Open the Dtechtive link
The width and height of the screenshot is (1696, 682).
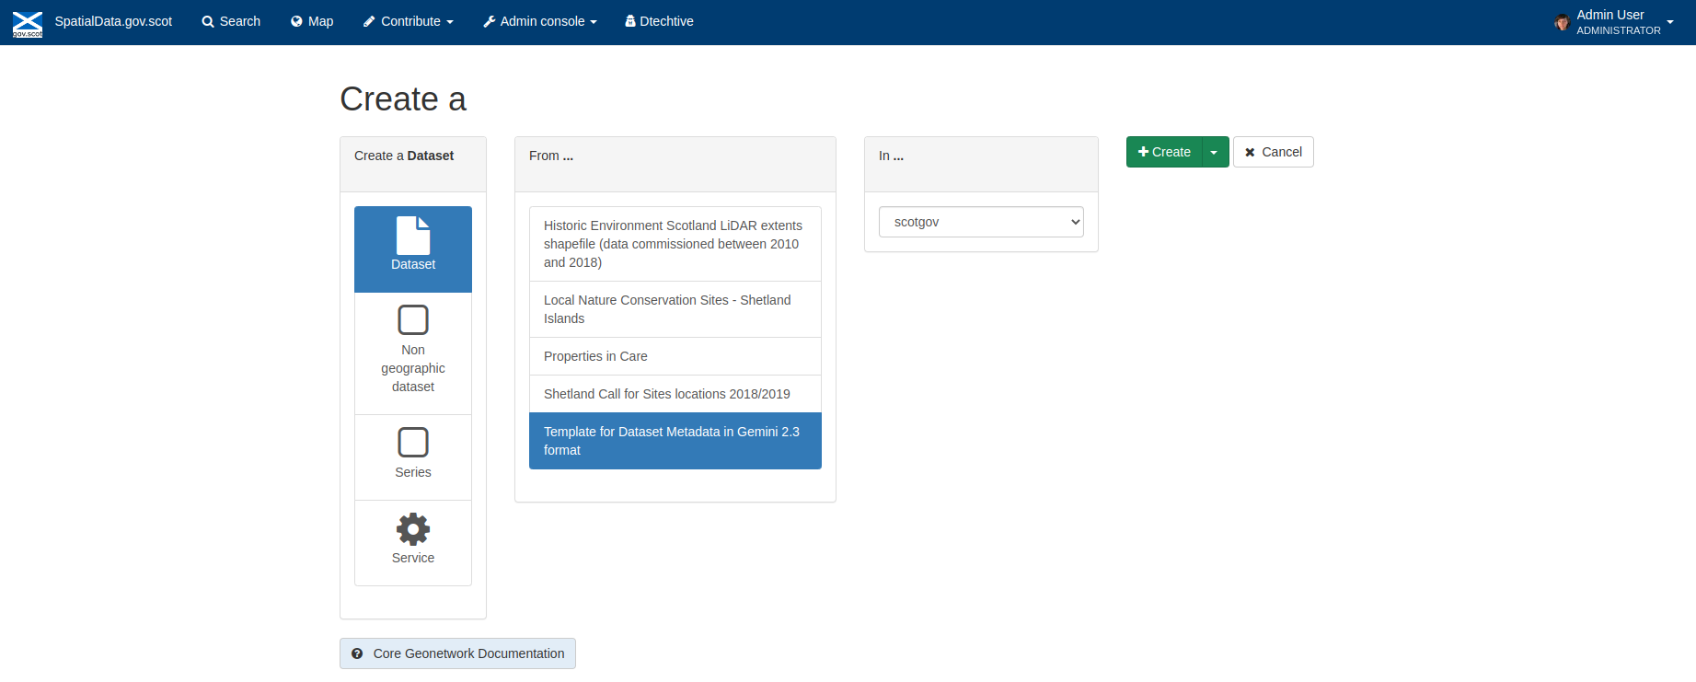pos(660,21)
